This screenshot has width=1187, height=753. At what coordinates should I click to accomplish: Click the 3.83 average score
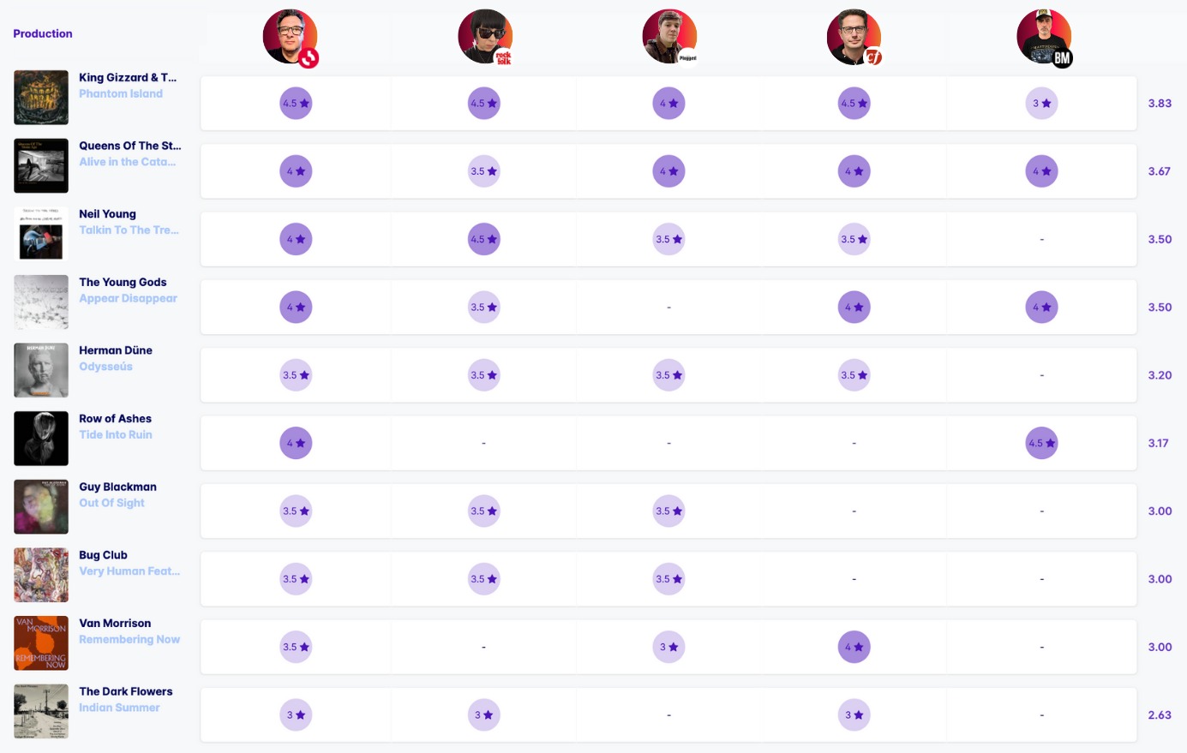(x=1160, y=103)
